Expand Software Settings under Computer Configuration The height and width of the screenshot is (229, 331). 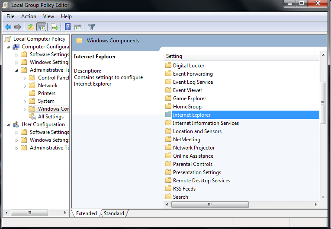[x=16, y=55]
